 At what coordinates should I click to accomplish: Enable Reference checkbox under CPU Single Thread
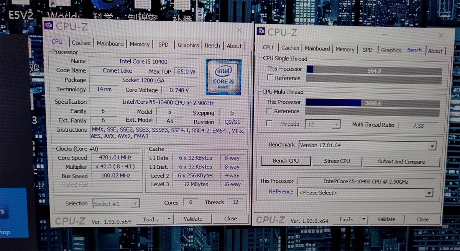point(270,78)
